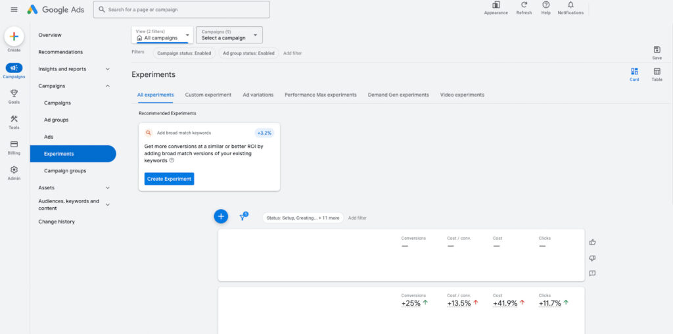This screenshot has height=334, width=673.
Task: Click the Create Experiment button
Action: click(169, 179)
